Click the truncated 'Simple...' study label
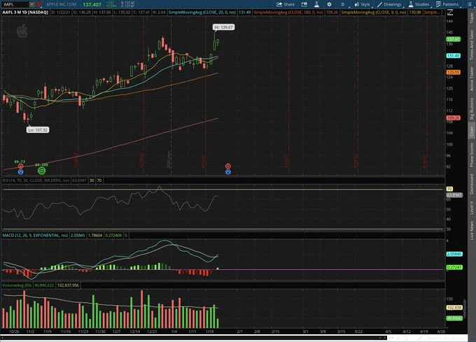The image size is (476, 342). tap(430, 13)
